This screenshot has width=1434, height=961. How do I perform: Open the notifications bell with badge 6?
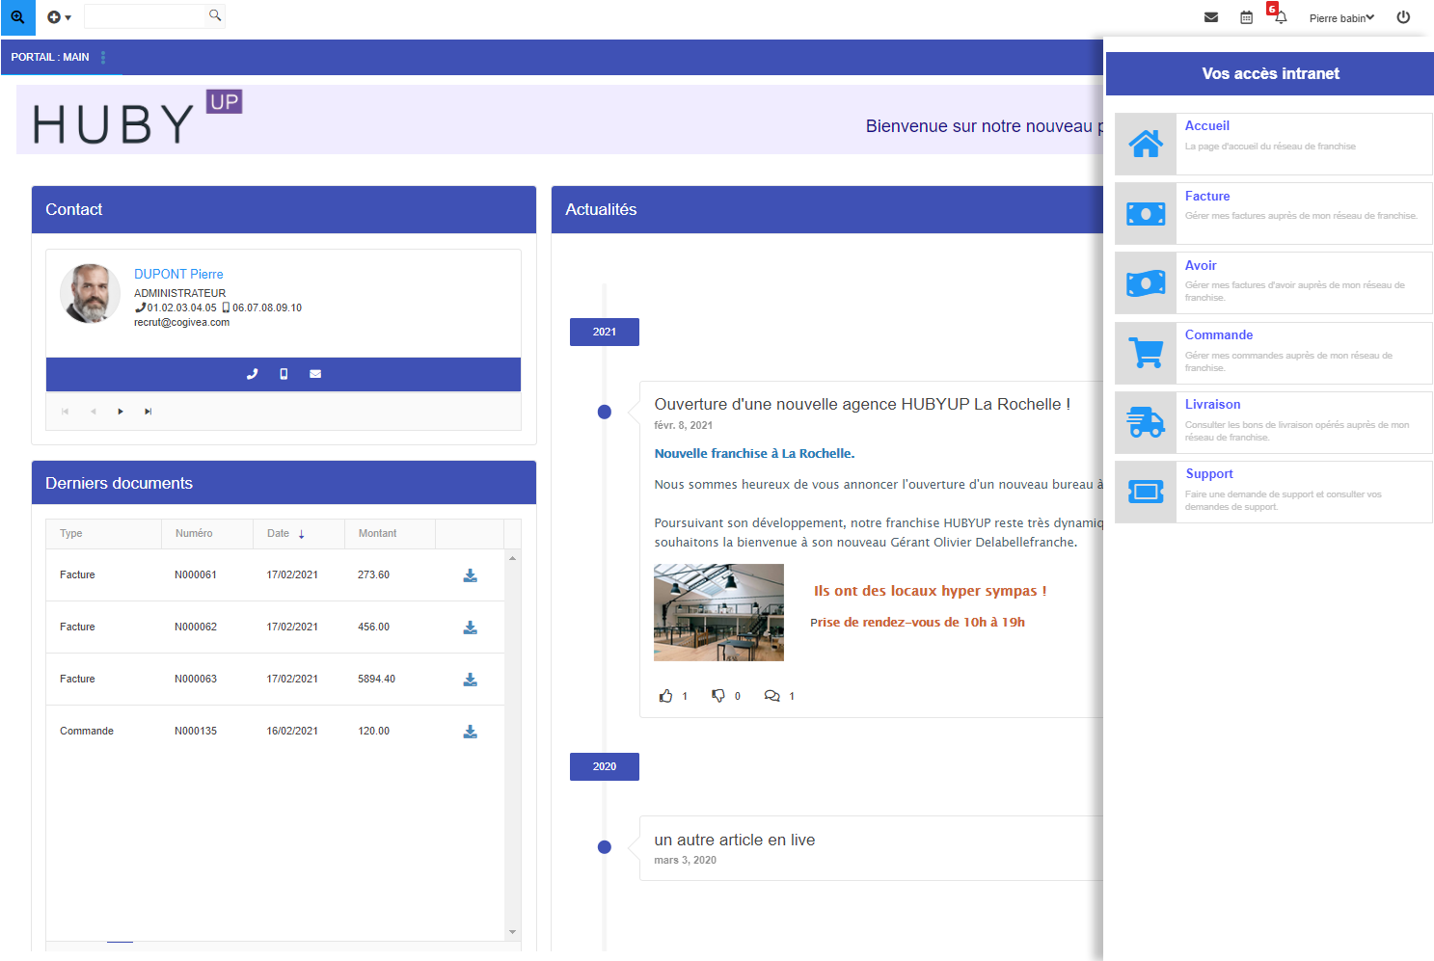(1279, 14)
